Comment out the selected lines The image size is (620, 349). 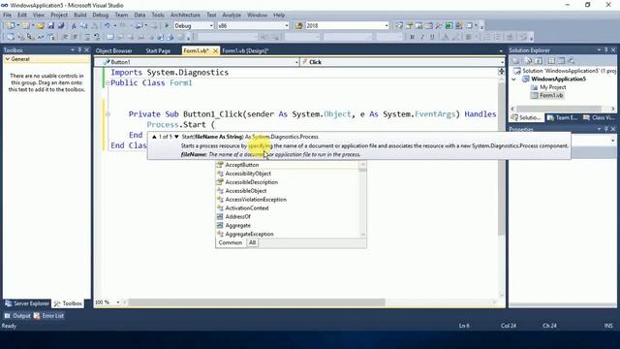pos(87,37)
